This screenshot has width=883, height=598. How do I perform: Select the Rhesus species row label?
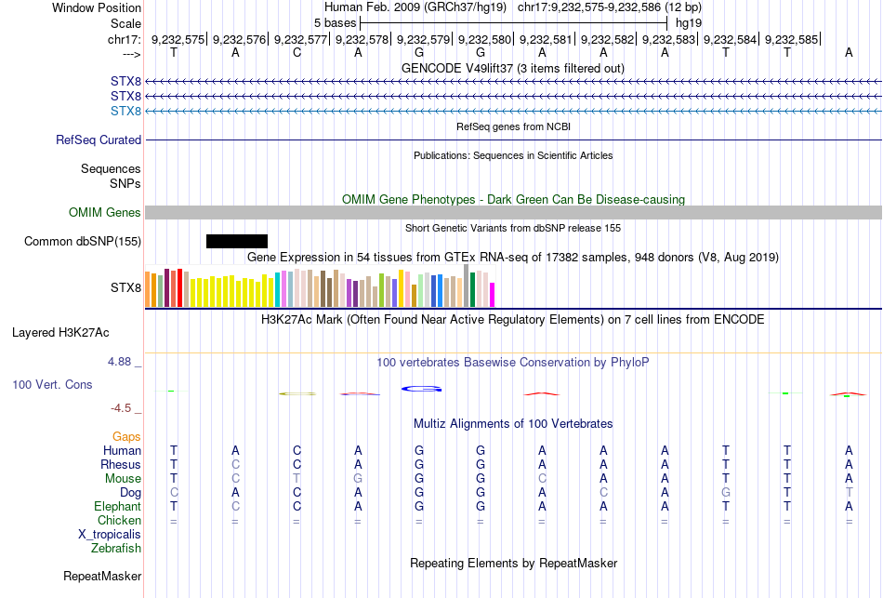point(121,464)
